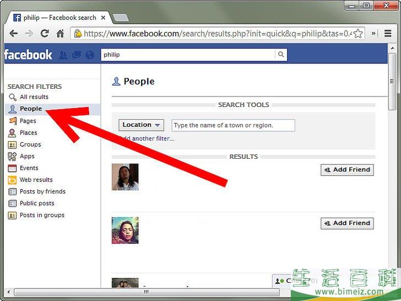Click the magnifier search button

(x=281, y=55)
